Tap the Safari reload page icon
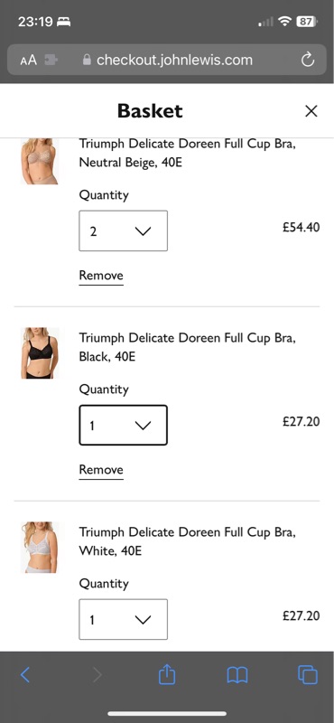 coord(307,60)
